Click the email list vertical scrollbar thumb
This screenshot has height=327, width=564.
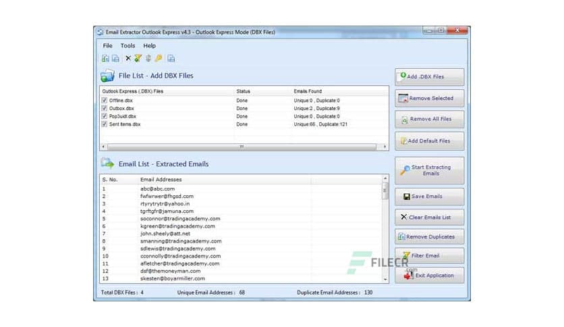(385, 191)
